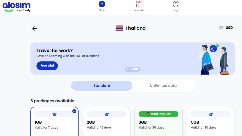Click the Thailand flag icon
Screen dimensions: 242x136
pyautogui.click(x=119, y=28)
